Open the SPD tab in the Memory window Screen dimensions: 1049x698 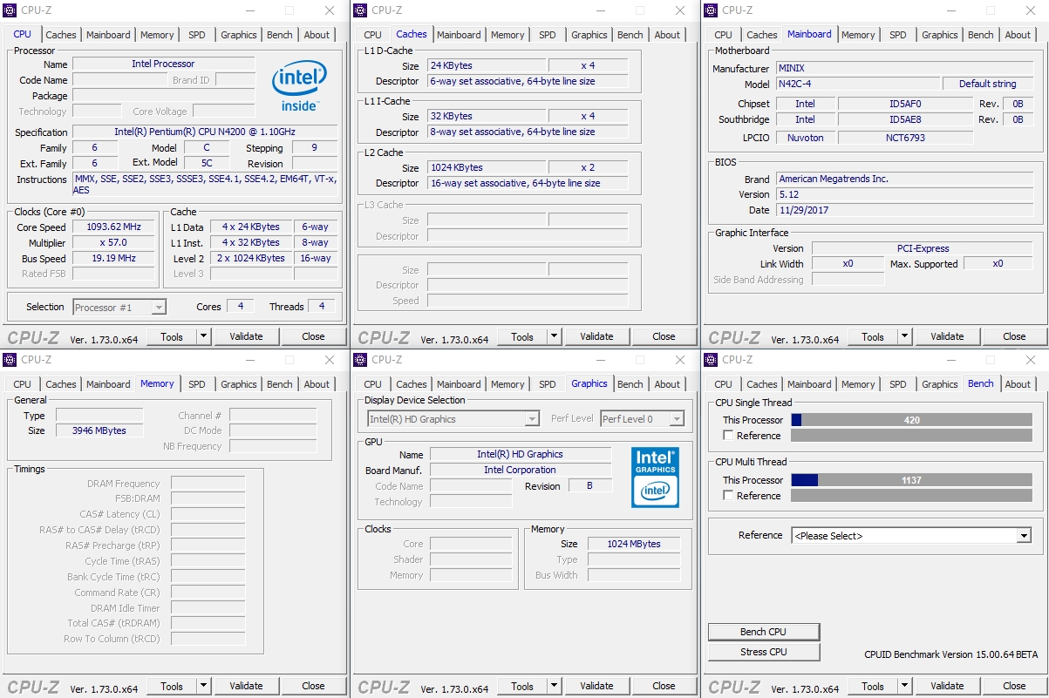pos(197,384)
